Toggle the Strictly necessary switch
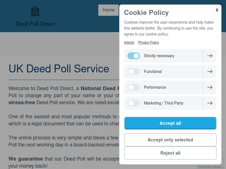 coord(134,56)
